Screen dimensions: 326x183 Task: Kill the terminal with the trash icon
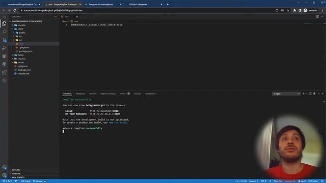point(314,94)
